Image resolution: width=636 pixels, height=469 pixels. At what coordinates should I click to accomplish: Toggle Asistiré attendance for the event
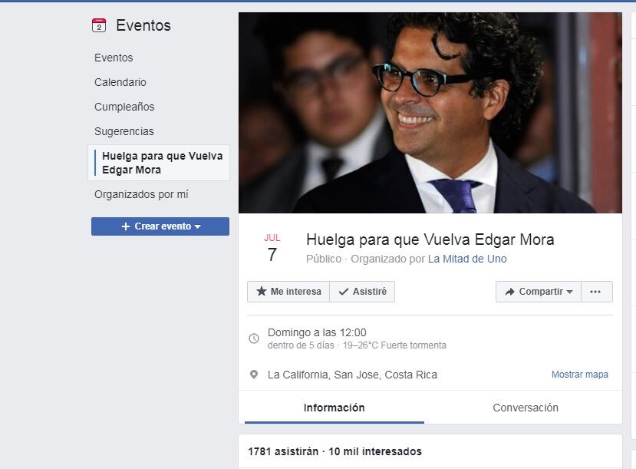click(362, 292)
